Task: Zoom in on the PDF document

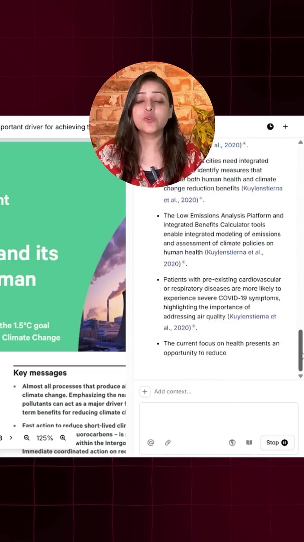Action: click(63, 438)
